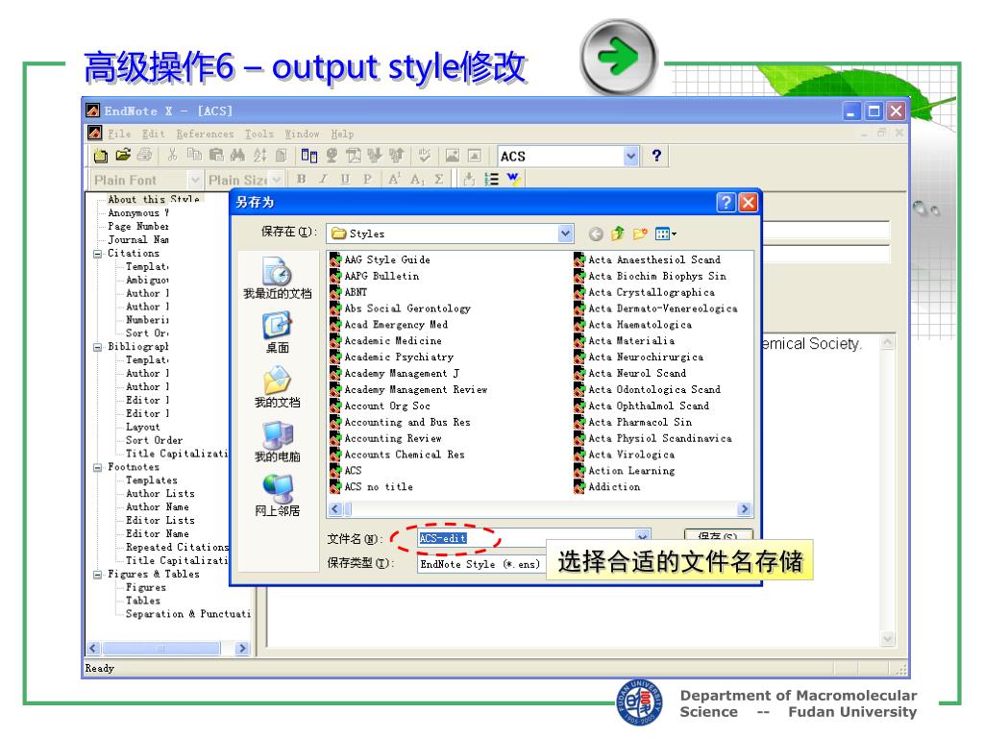Click the Spell Check abc icon
Screen dimensions: 984x738
tap(425, 155)
